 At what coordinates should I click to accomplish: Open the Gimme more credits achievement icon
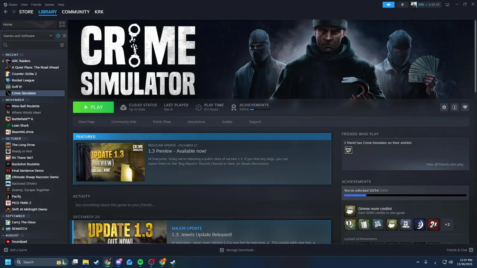(350, 211)
